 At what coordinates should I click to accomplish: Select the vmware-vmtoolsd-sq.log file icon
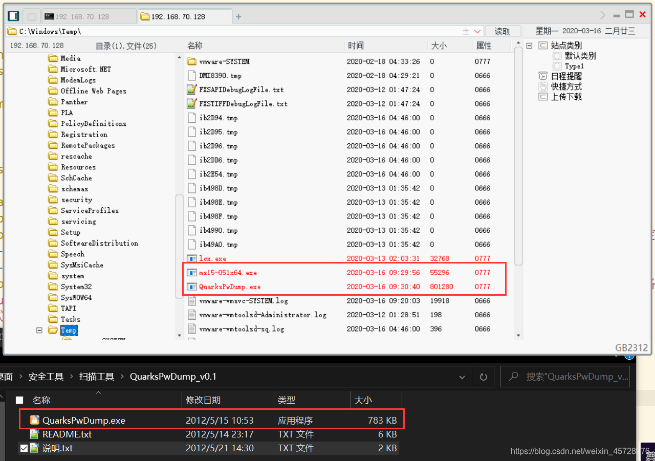click(x=192, y=329)
